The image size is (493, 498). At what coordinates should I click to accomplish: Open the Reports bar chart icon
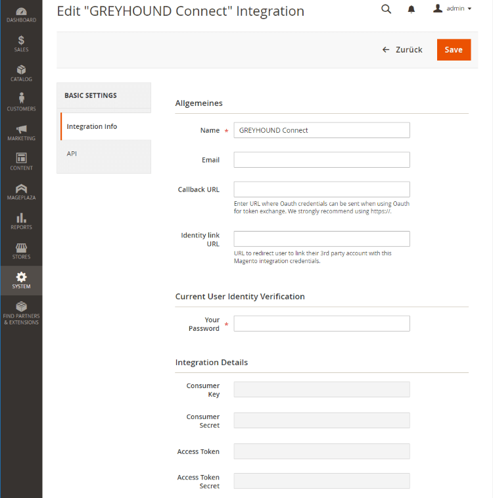tap(21, 218)
